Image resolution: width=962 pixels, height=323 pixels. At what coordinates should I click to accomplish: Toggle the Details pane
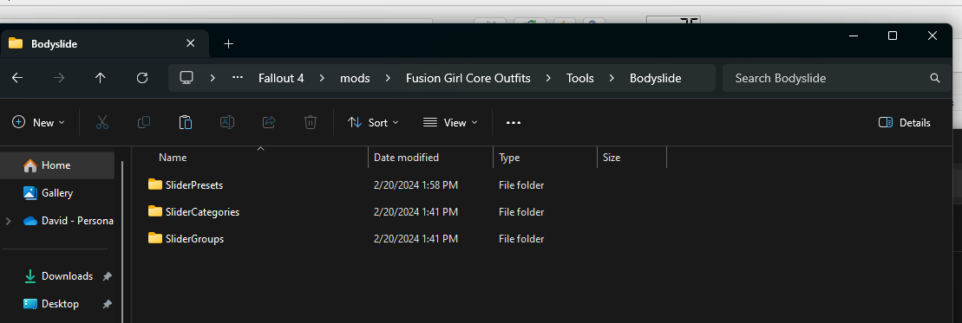pos(905,123)
